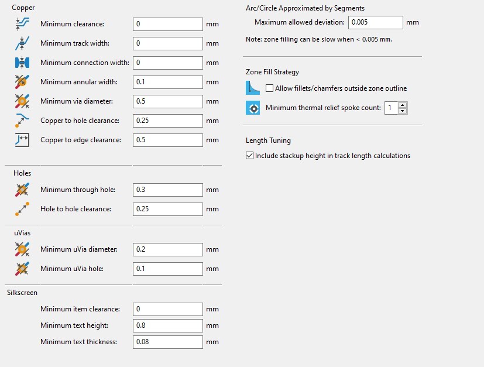This screenshot has width=484, height=367.
Task: Click the Copper to hole clearance icon
Action: click(22, 121)
